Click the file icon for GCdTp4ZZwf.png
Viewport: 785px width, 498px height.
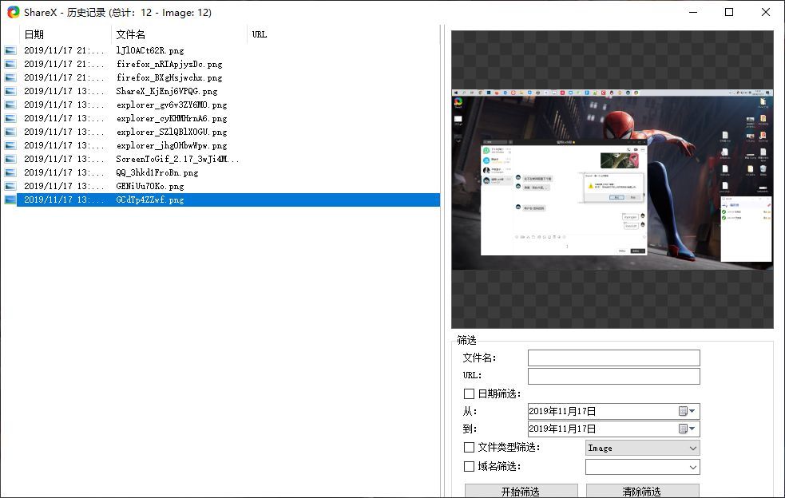10,200
